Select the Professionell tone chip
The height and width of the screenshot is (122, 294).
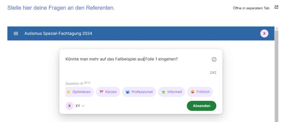pos(139,92)
